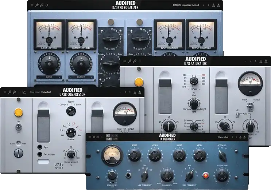Open the Starter Pack preset menu

[x=223, y=137]
